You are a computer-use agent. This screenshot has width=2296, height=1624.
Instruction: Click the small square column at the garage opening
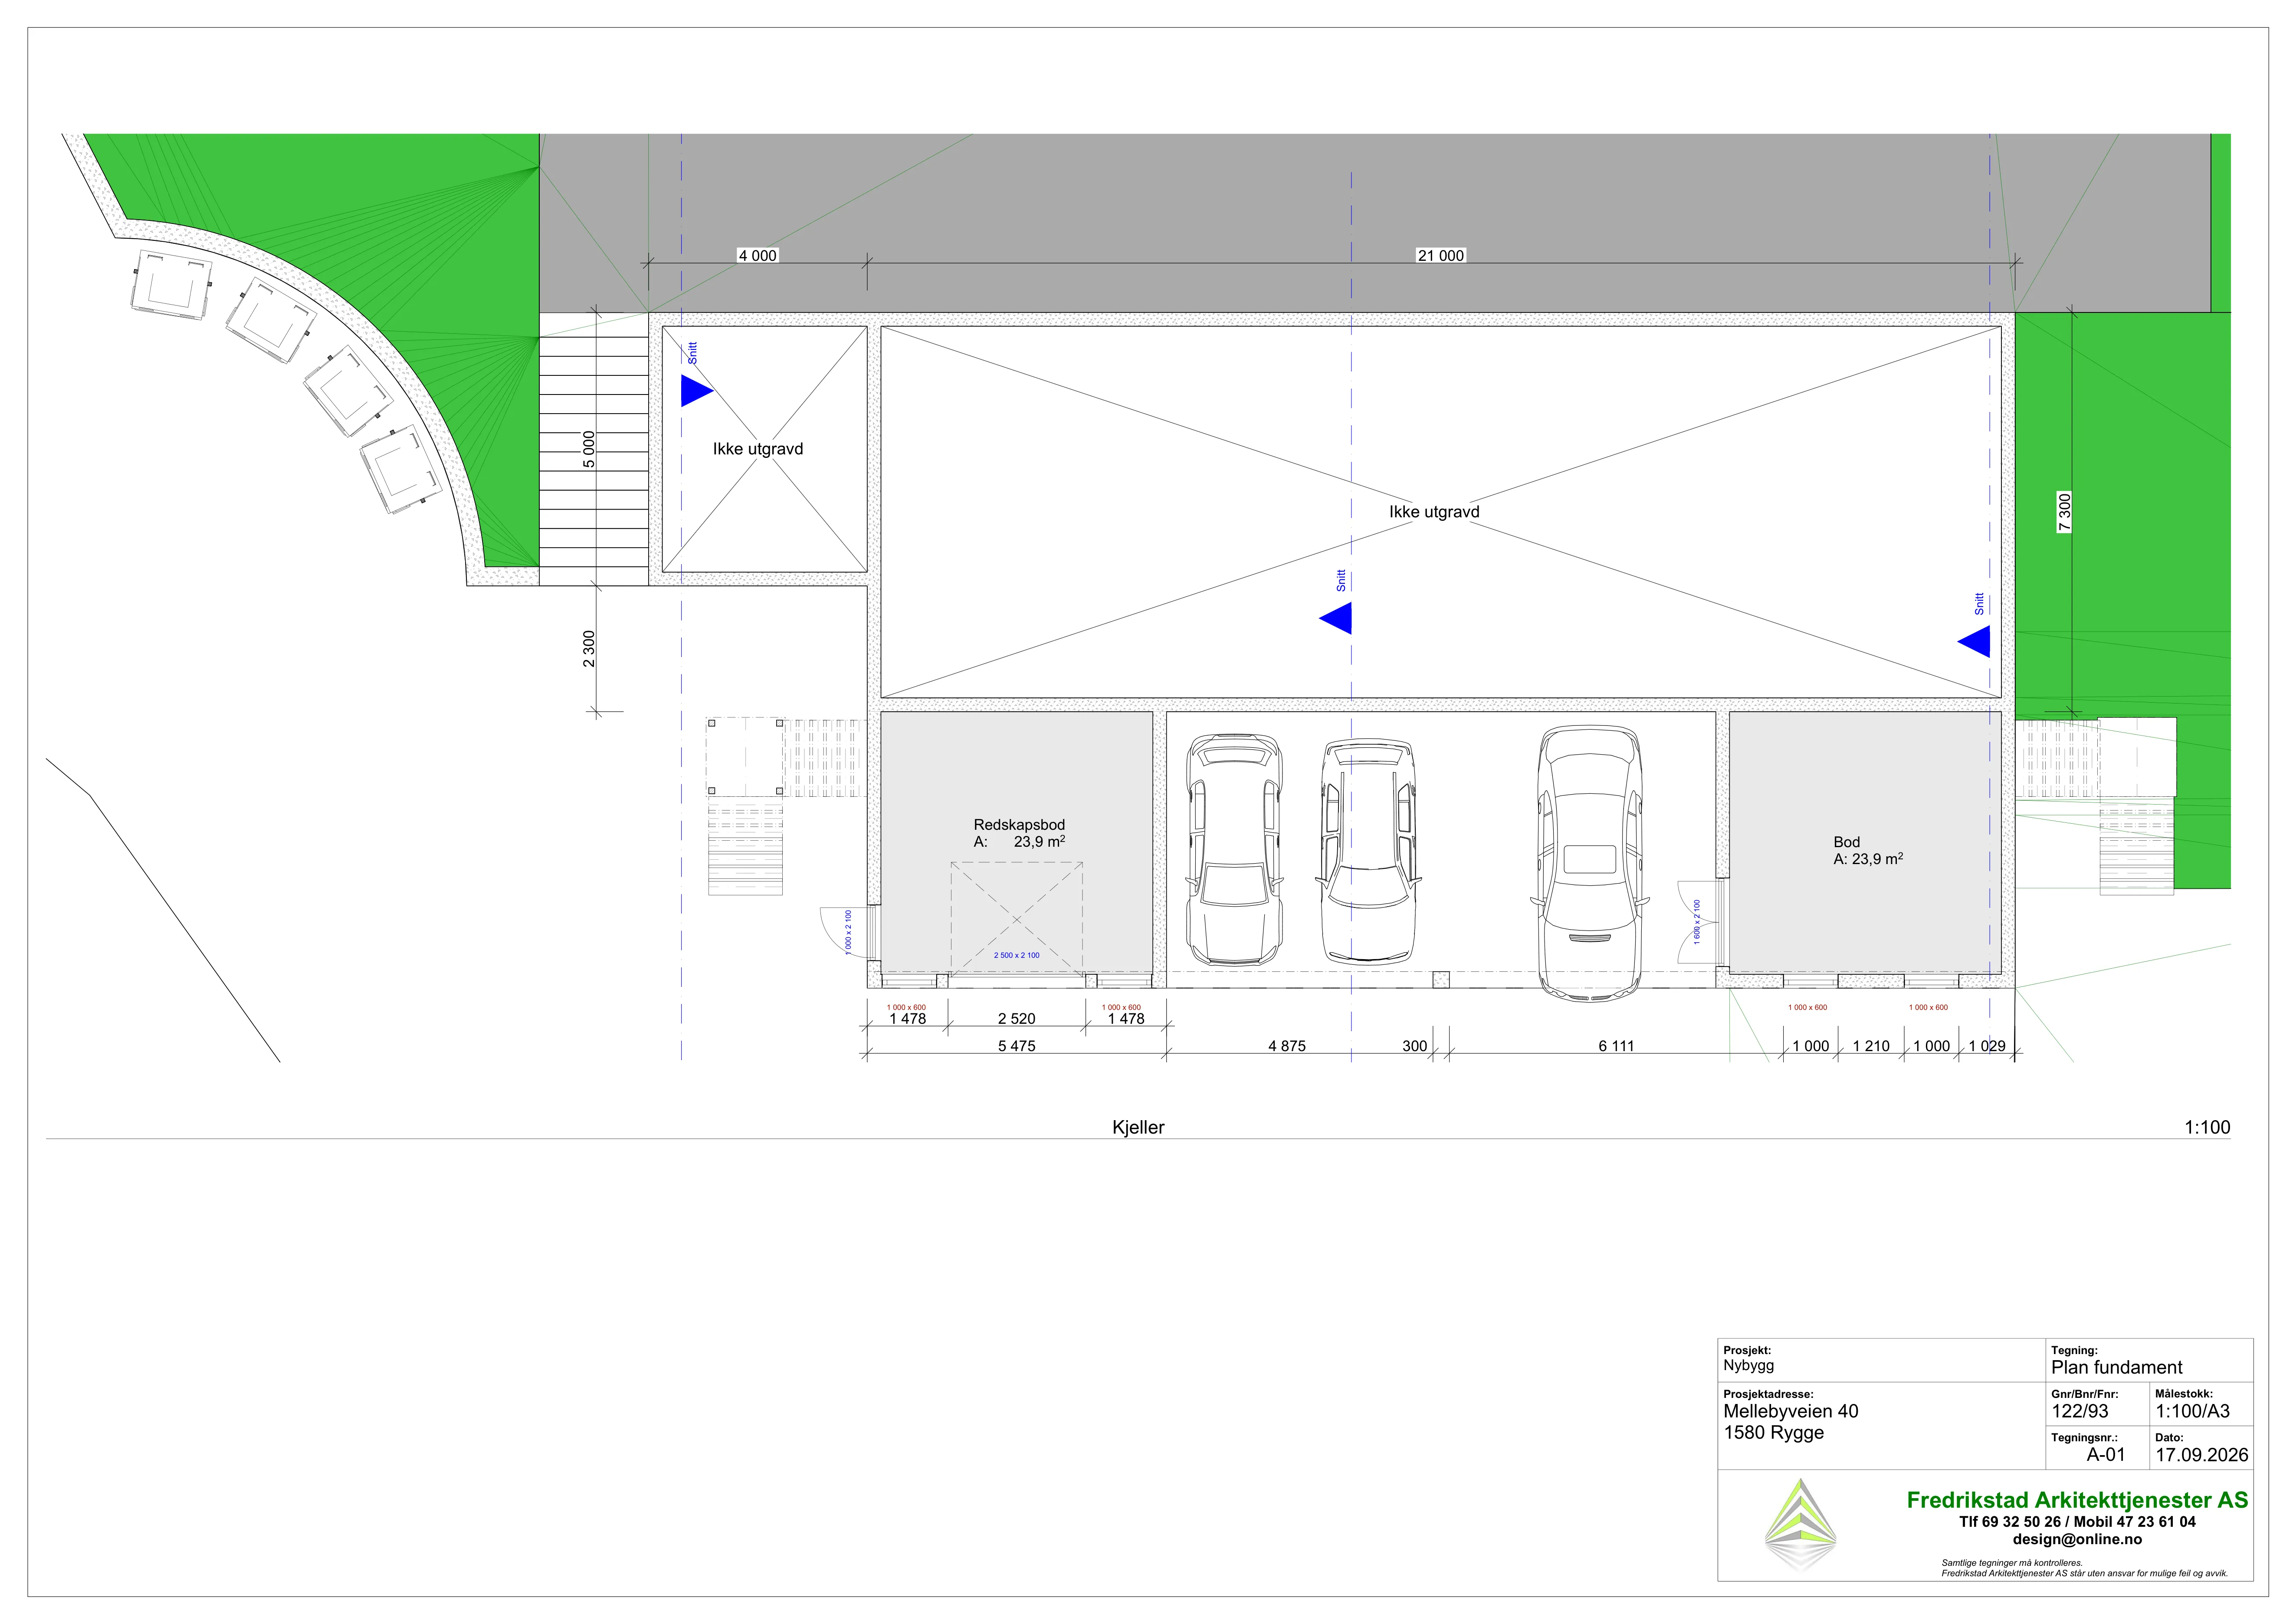pyautogui.click(x=1441, y=980)
